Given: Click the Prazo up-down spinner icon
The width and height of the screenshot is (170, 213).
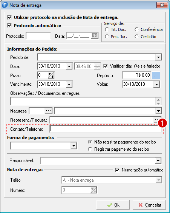Looking at the screenshot, I should (51, 75).
